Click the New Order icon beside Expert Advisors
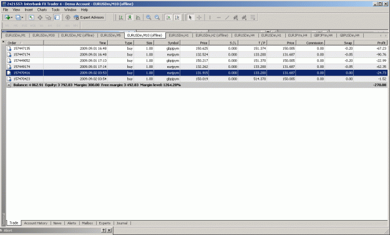The height and width of the screenshot is (235, 390). (67, 17)
